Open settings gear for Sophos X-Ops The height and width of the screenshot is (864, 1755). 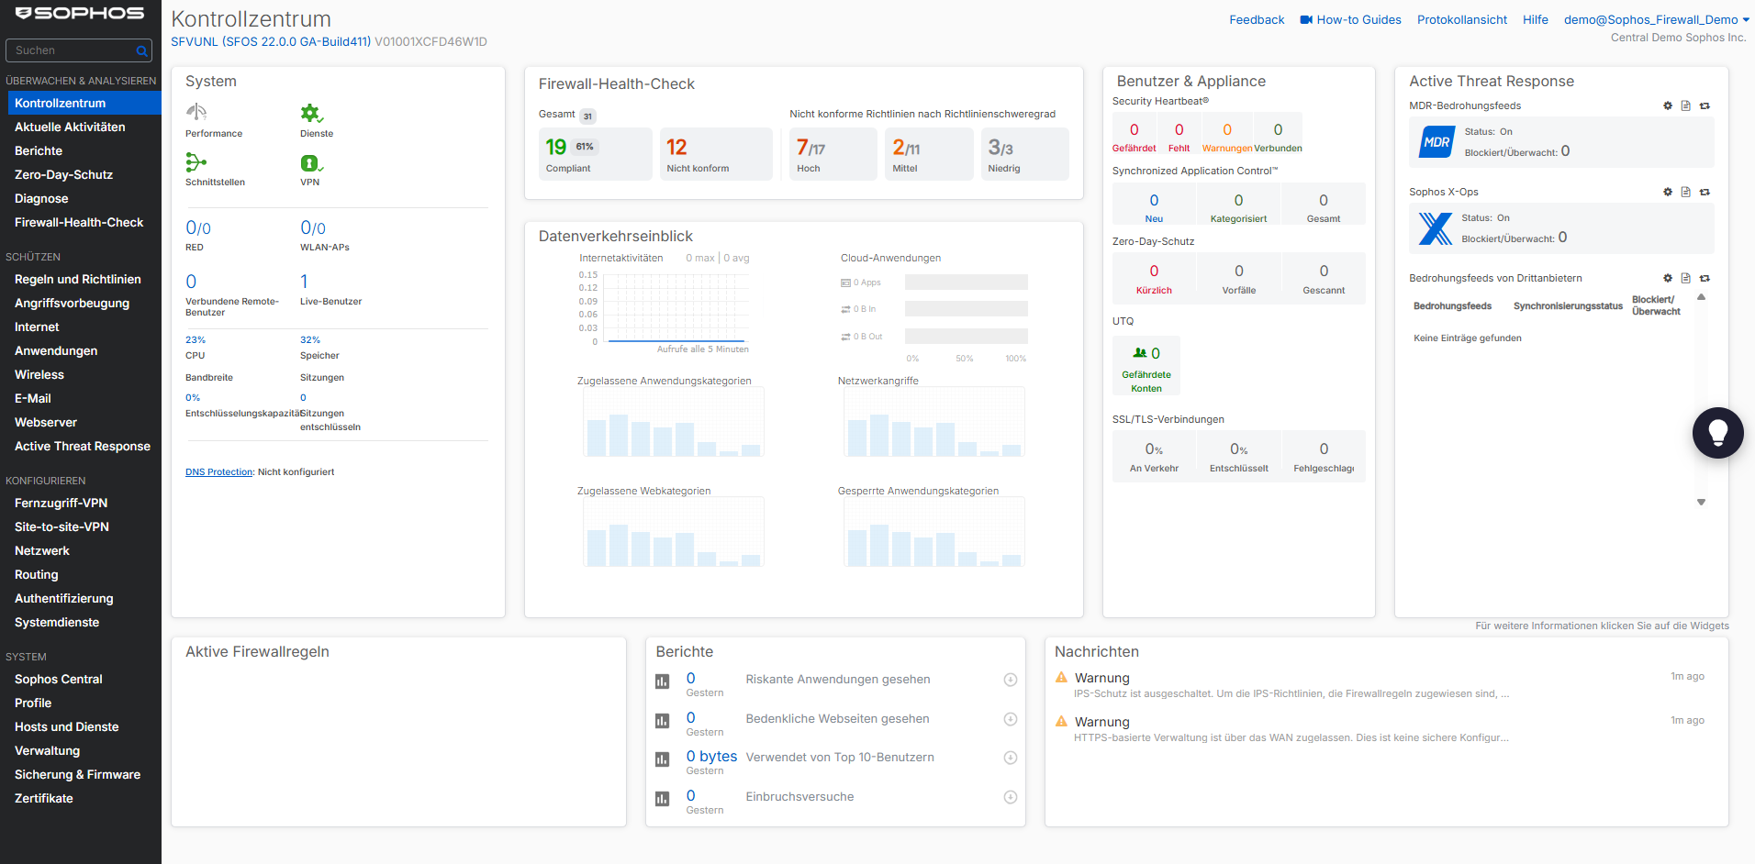click(1668, 192)
